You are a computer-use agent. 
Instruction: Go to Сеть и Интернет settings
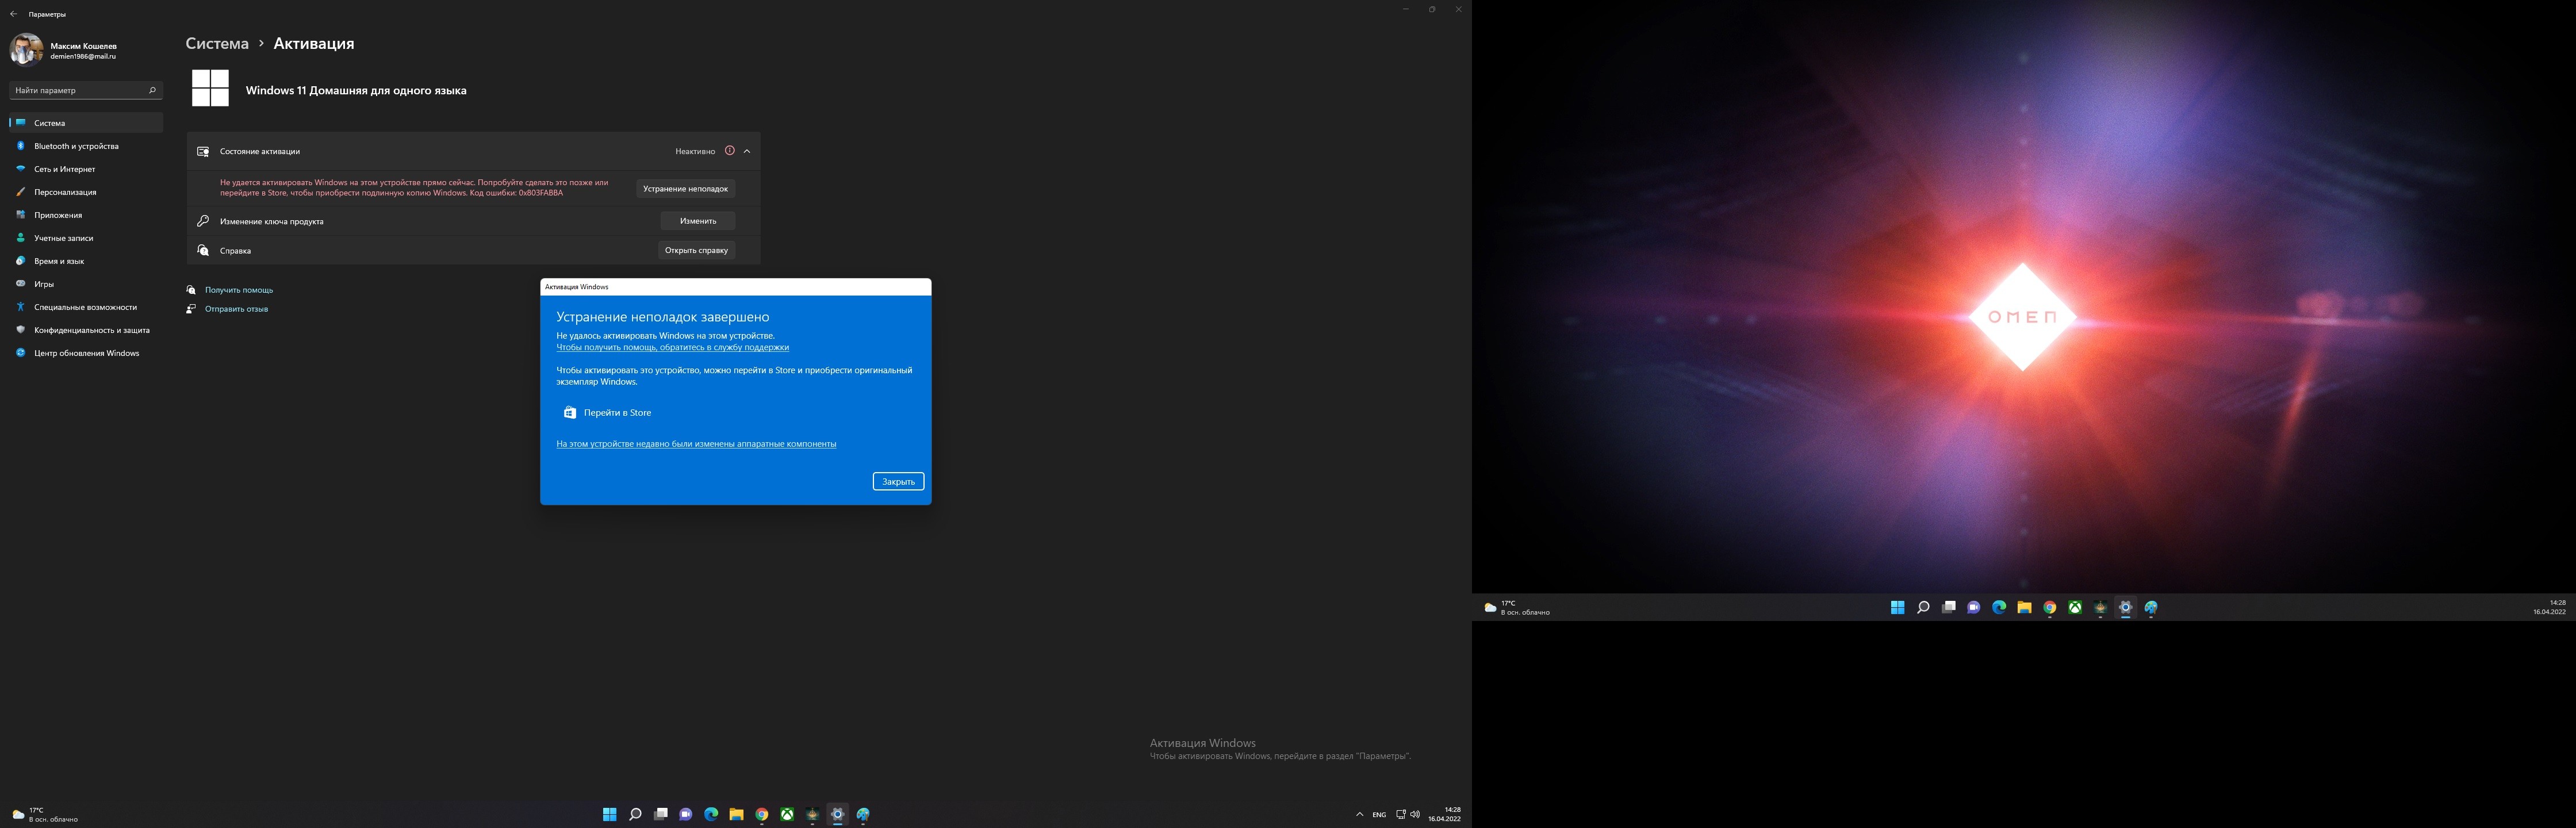(x=86, y=169)
